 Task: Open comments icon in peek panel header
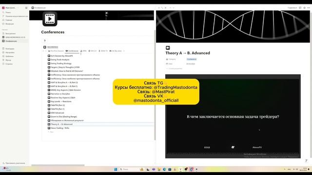coord(300,8)
